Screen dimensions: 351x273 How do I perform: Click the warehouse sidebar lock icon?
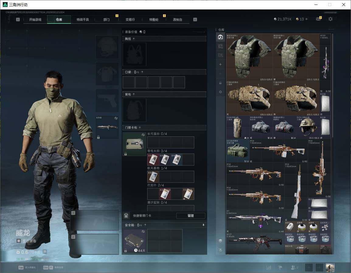(220, 83)
